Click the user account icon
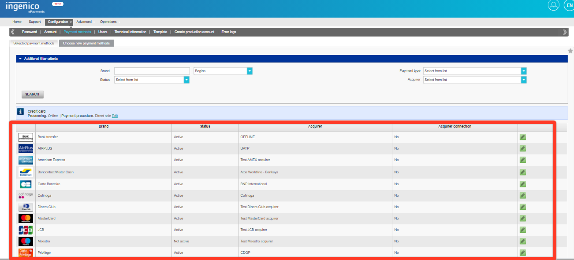The height and width of the screenshot is (260, 574). pyautogui.click(x=553, y=5)
